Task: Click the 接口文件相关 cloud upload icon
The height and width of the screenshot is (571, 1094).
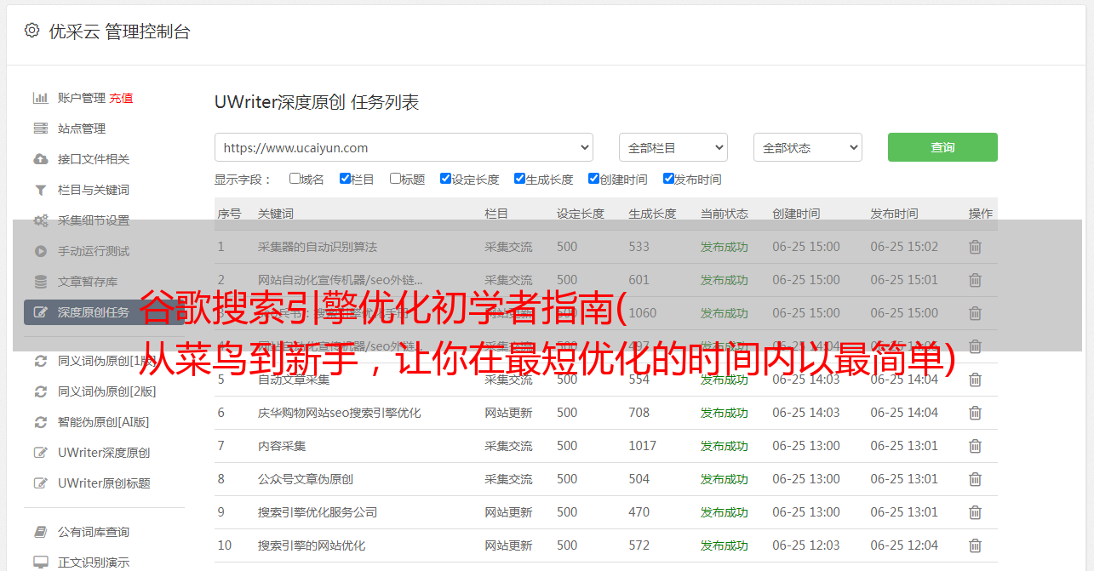Action: [40, 159]
